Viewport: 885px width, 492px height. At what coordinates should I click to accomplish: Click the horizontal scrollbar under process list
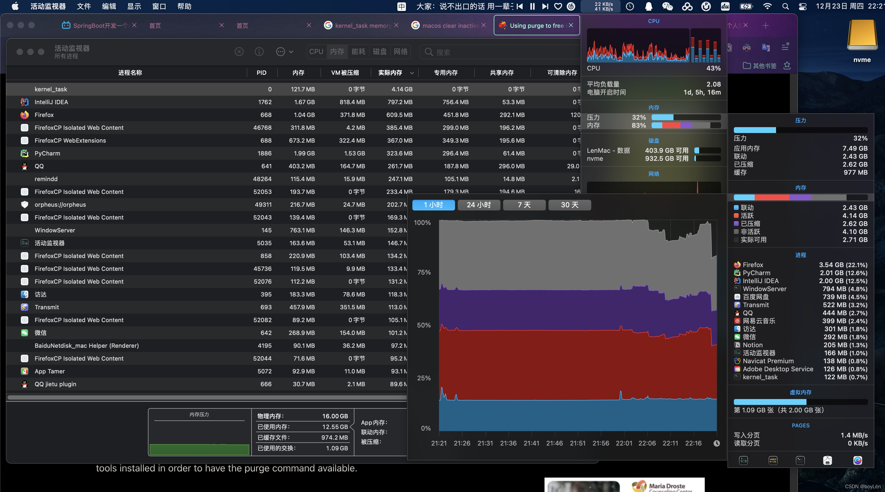coord(206,397)
